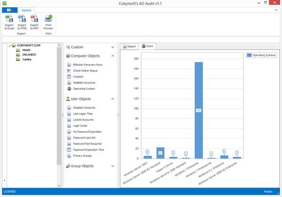This screenshot has width=282, height=197.
Task: Select the ORLANDO organizational unit
Action: pyautogui.click(x=29, y=55)
